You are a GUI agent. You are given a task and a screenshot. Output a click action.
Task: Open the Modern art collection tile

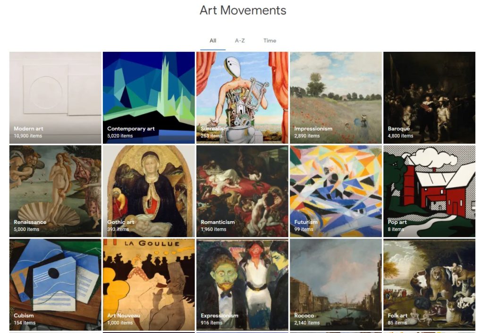(x=55, y=98)
